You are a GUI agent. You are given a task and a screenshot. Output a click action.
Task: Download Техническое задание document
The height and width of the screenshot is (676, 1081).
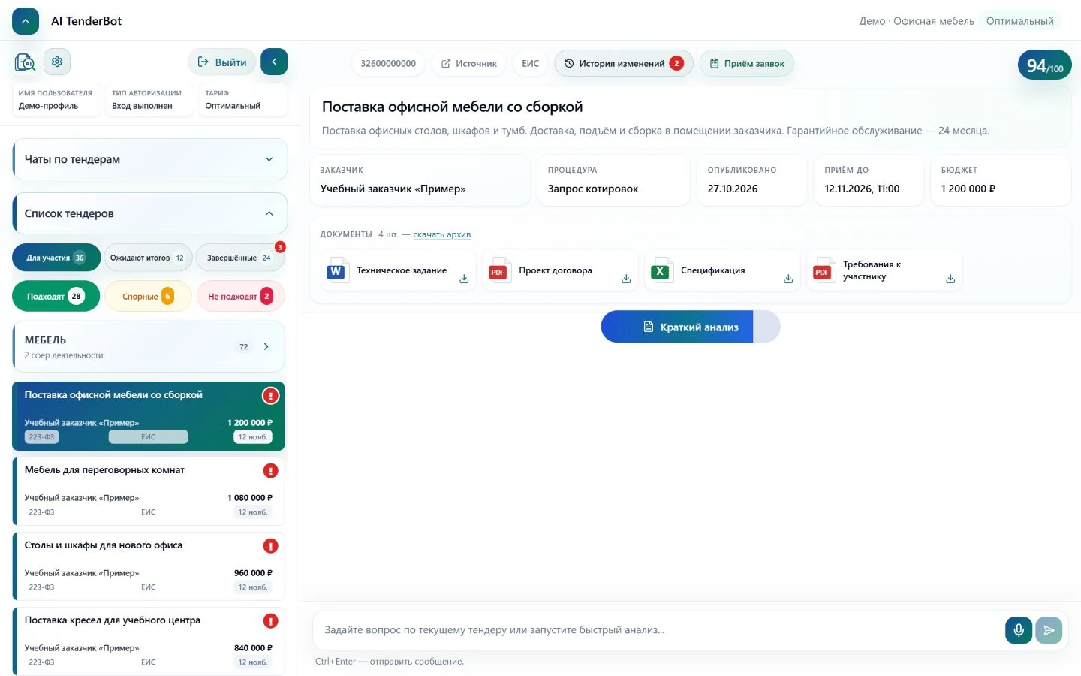pyautogui.click(x=464, y=279)
